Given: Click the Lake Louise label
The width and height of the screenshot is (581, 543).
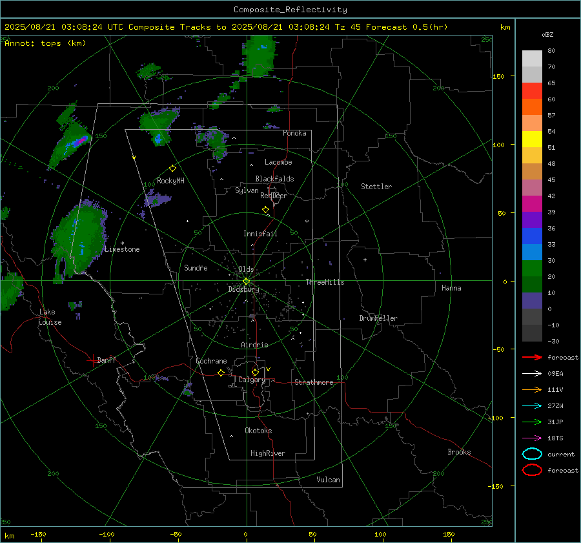Looking at the screenshot, I should pos(50,317).
